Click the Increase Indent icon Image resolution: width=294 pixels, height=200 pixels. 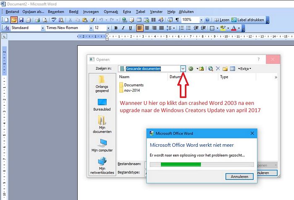pyautogui.click(x=203, y=28)
